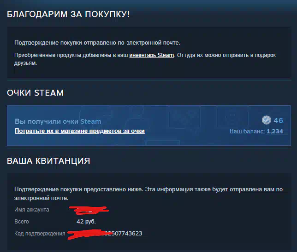Image resolution: width=297 pixels, height=252 pixels.
Task: Select the visible confirmation code digits 507743623
Action: pyautogui.click(x=126, y=234)
